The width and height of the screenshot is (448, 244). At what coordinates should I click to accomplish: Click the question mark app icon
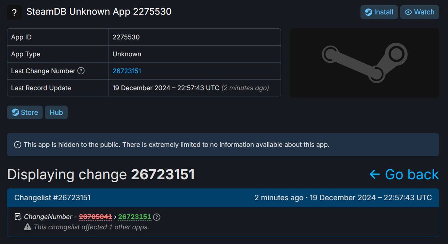coord(14,13)
